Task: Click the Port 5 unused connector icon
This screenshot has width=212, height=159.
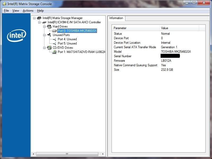Action: 54,43
